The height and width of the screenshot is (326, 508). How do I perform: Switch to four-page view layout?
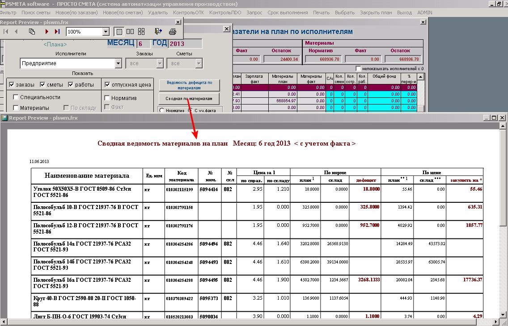point(141,32)
